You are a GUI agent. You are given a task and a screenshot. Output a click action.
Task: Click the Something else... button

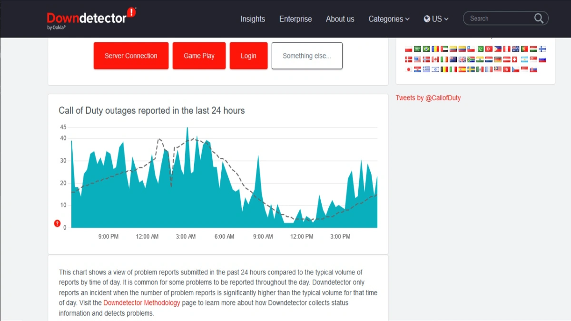(x=307, y=56)
